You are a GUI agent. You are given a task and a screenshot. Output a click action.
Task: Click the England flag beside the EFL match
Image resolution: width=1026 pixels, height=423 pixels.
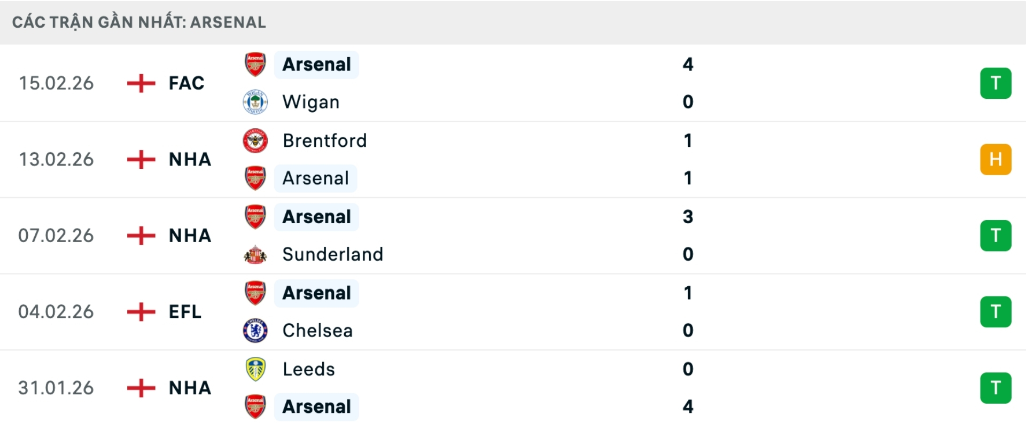pos(141,312)
